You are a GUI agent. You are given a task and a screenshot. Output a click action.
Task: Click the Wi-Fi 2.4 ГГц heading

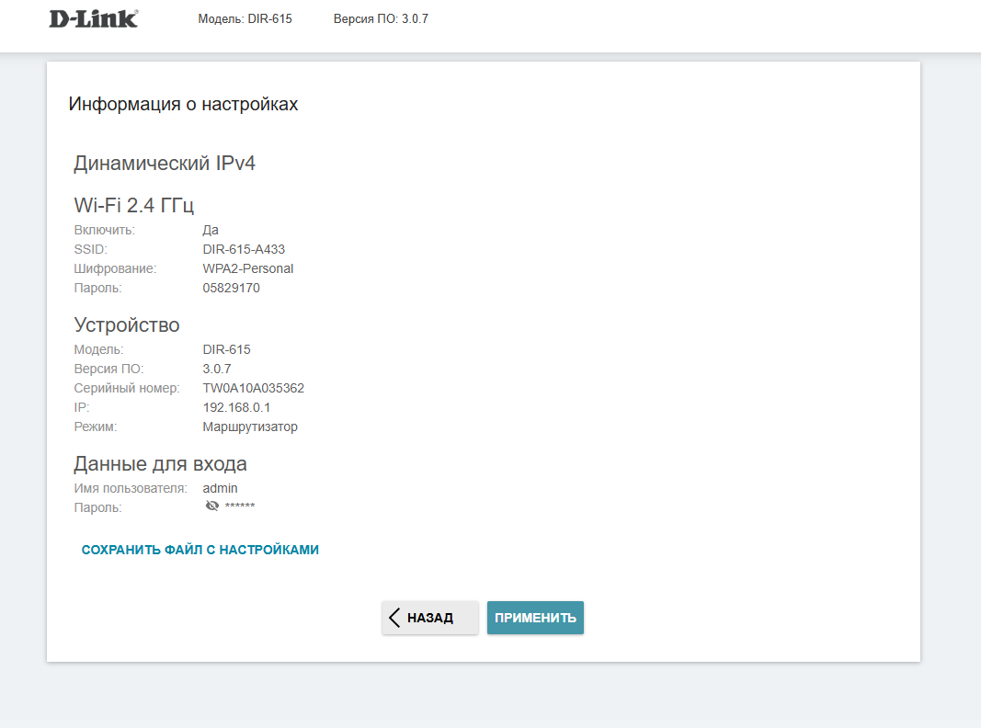[x=134, y=205]
